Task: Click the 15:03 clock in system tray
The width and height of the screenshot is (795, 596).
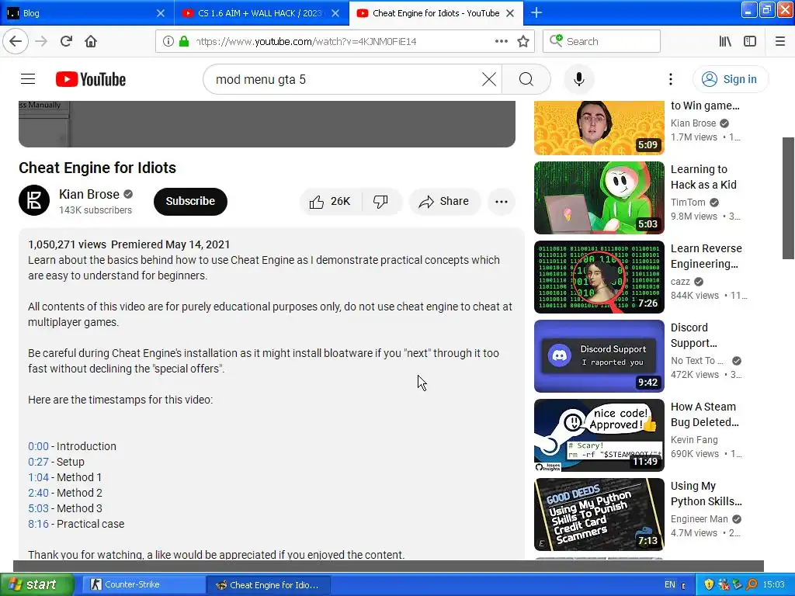Action: point(774,585)
